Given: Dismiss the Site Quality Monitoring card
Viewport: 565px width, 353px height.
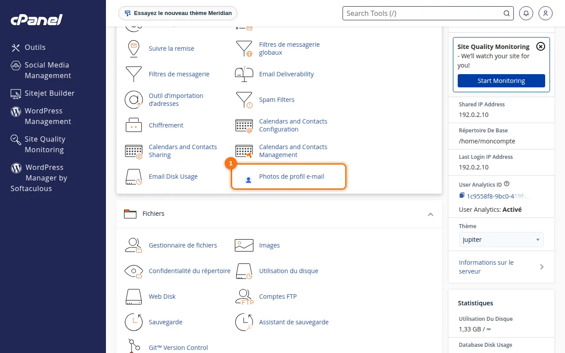Looking at the screenshot, I should click(541, 46).
